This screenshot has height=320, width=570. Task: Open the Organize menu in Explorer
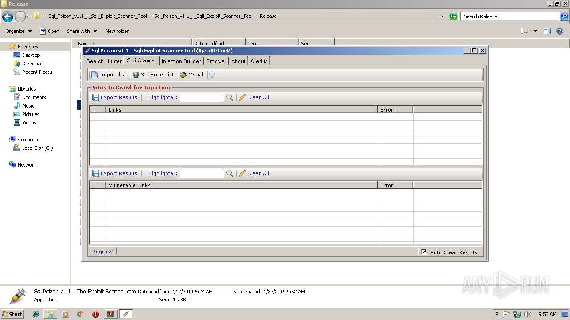18,31
